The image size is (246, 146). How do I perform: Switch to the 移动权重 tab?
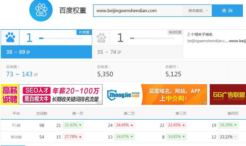tap(175, 32)
